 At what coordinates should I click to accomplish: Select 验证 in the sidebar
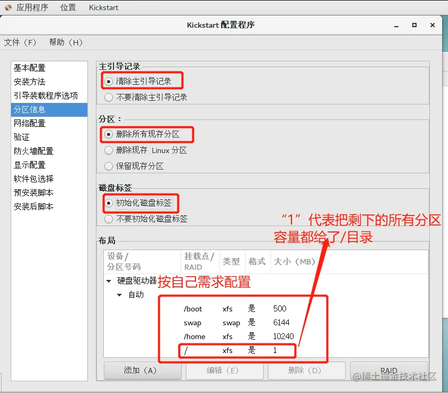[49, 137]
